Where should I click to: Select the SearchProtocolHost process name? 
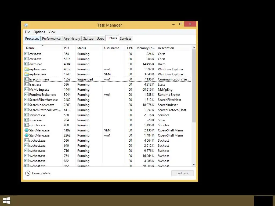[x=45, y=110]
